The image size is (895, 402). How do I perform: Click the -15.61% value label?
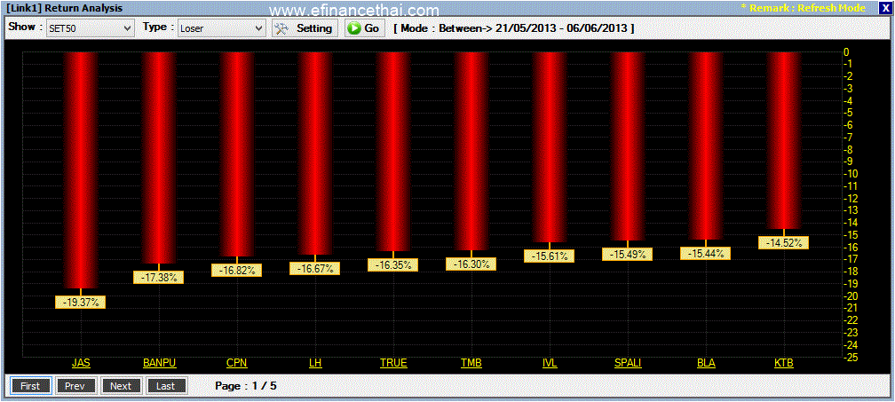pyautogui.click(x=549, y=256)
